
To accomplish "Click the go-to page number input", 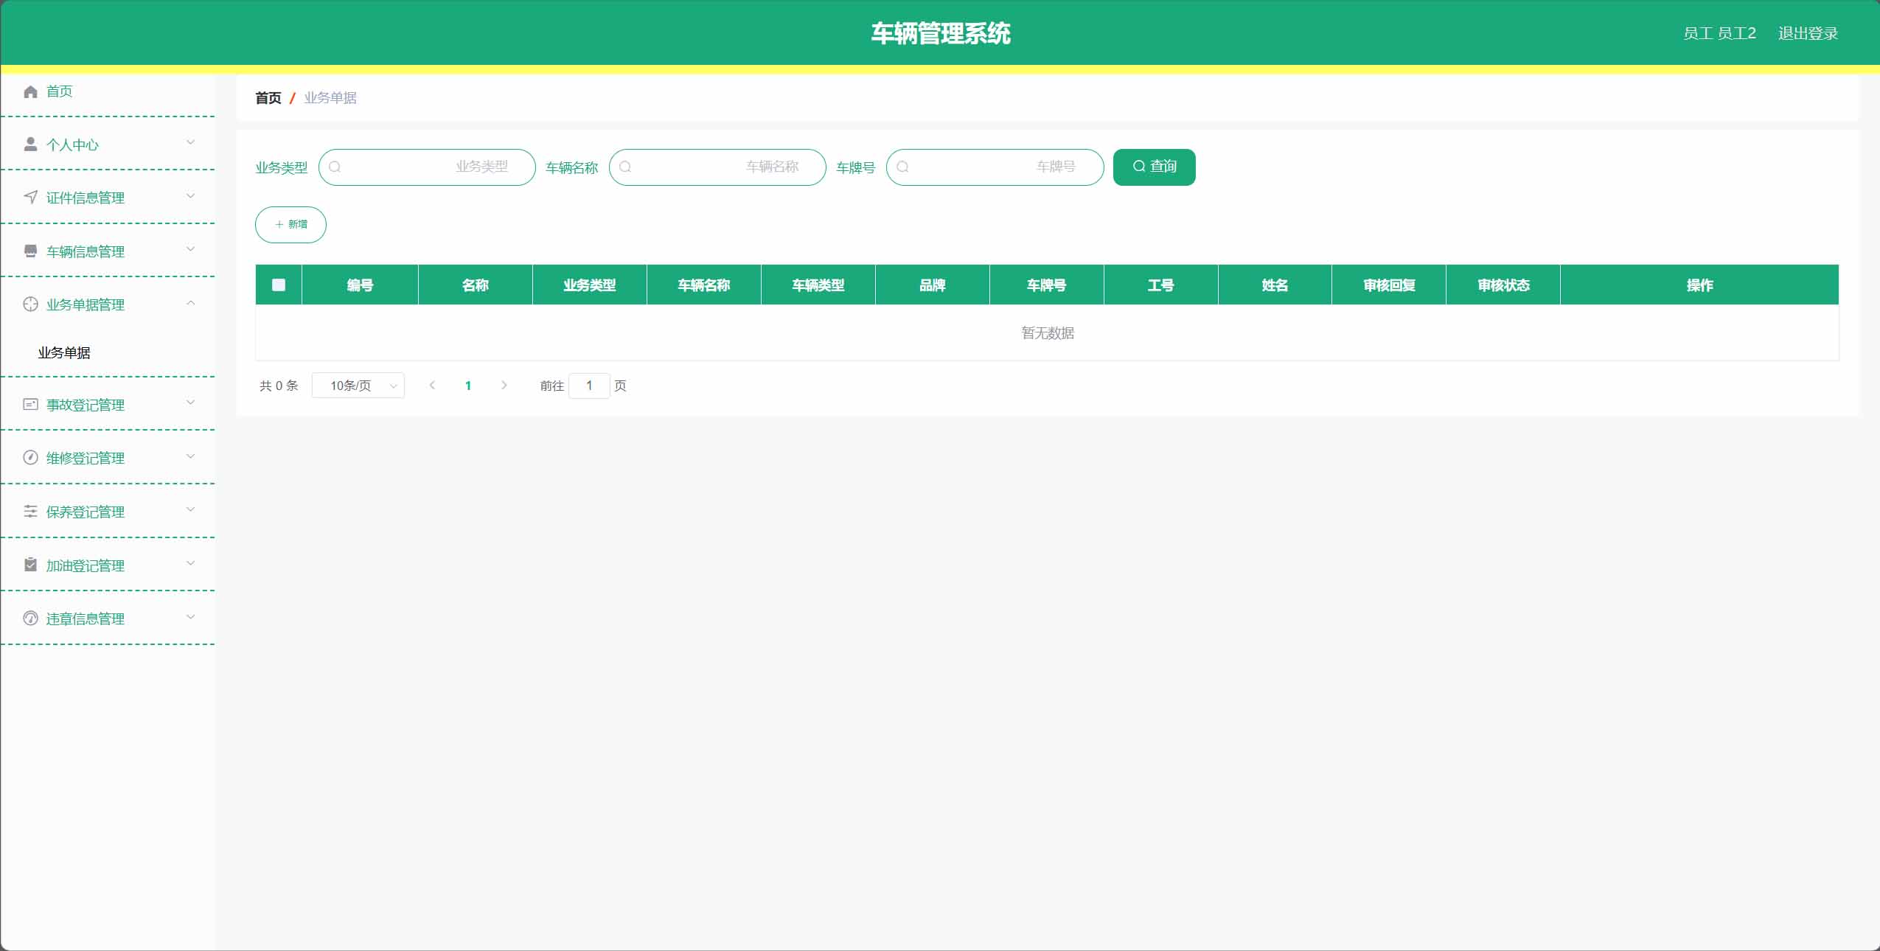I will pyautogui.click(x=589, y=385).
